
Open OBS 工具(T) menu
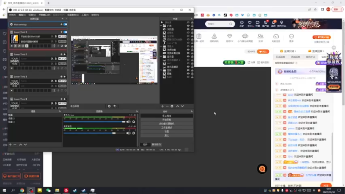click(85, 15)
